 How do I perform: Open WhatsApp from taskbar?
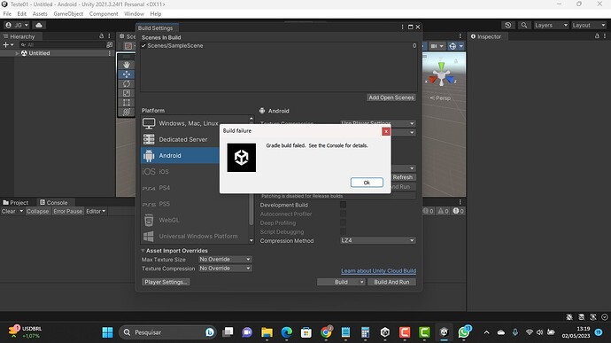point(464,332)
